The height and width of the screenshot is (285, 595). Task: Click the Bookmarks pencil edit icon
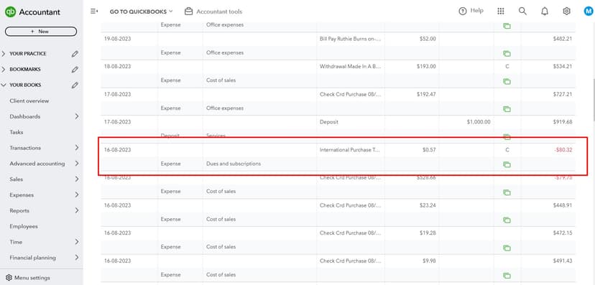click(x=75, y=70)
